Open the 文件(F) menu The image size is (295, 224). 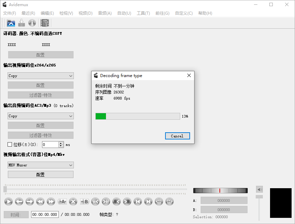pyautogui.click(x=10, y=13)
